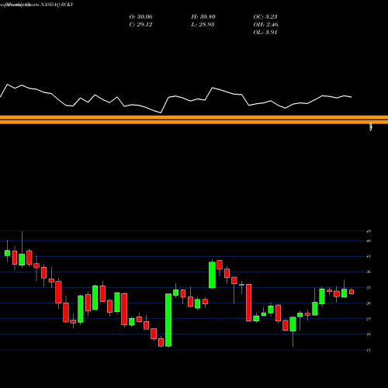Click the 'OL: 3.91' value
The height and width of the screenshot is (388, 388).
(x=265, y=33)
